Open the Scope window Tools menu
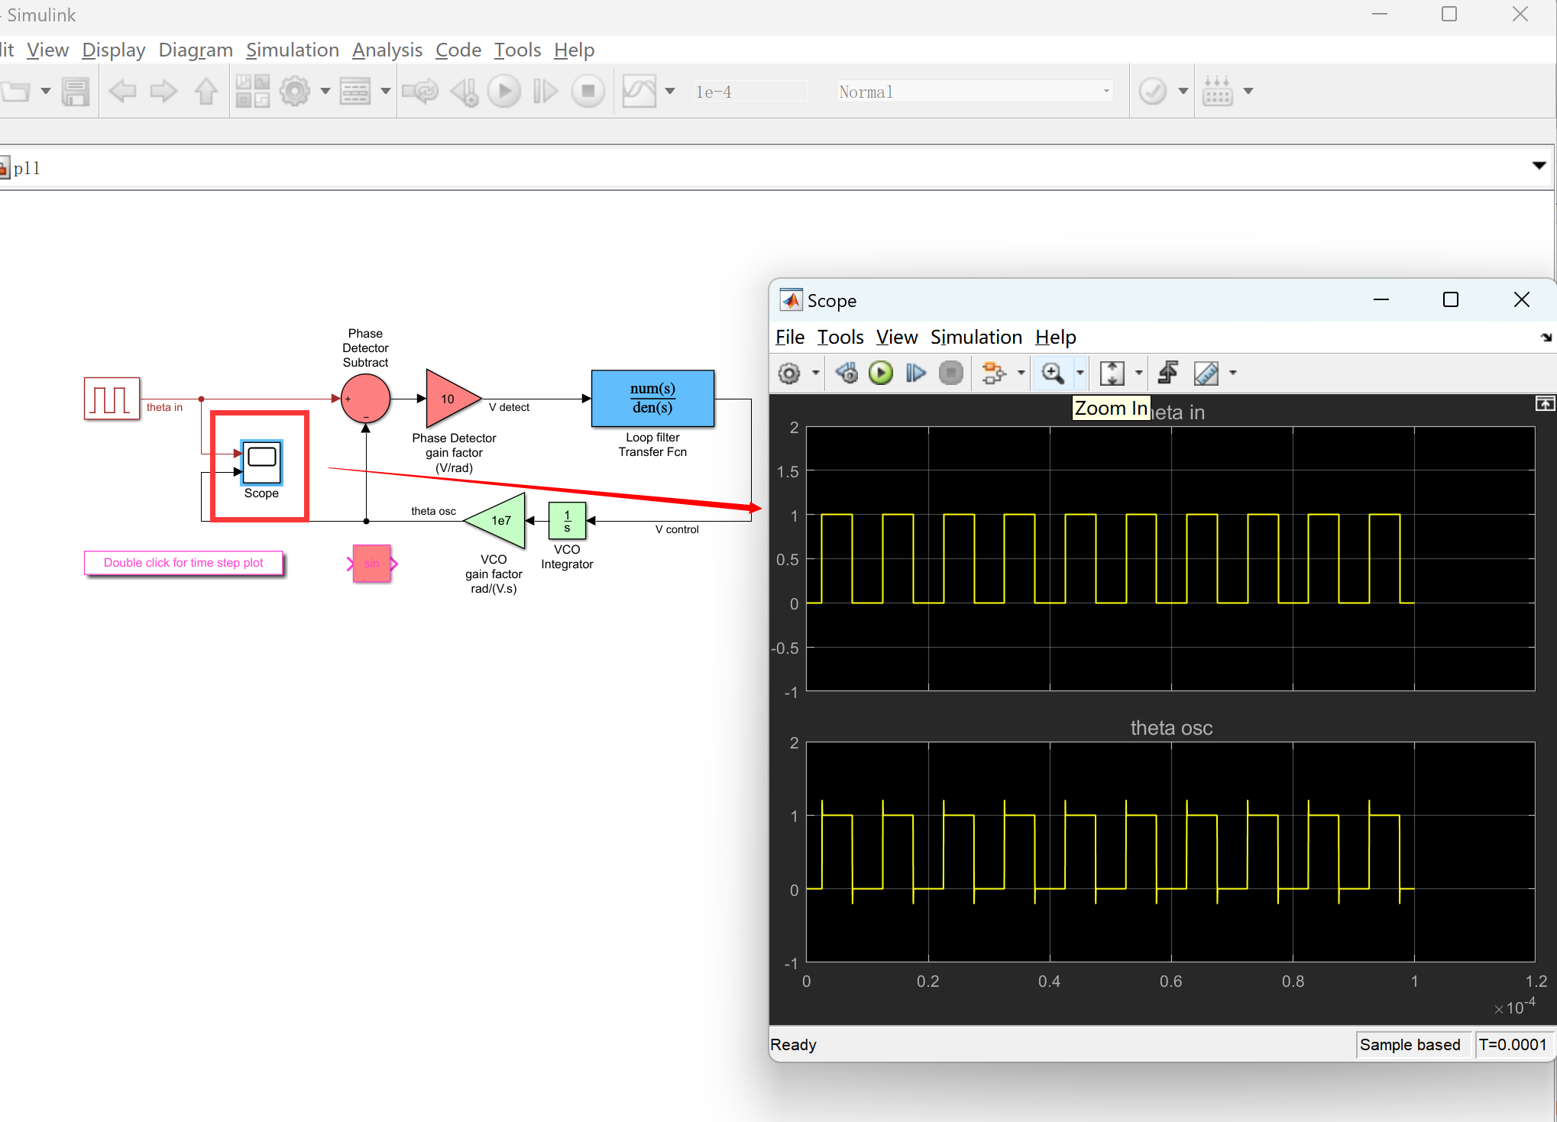This screenshot has height=1122, width=1557. [840, 337]
